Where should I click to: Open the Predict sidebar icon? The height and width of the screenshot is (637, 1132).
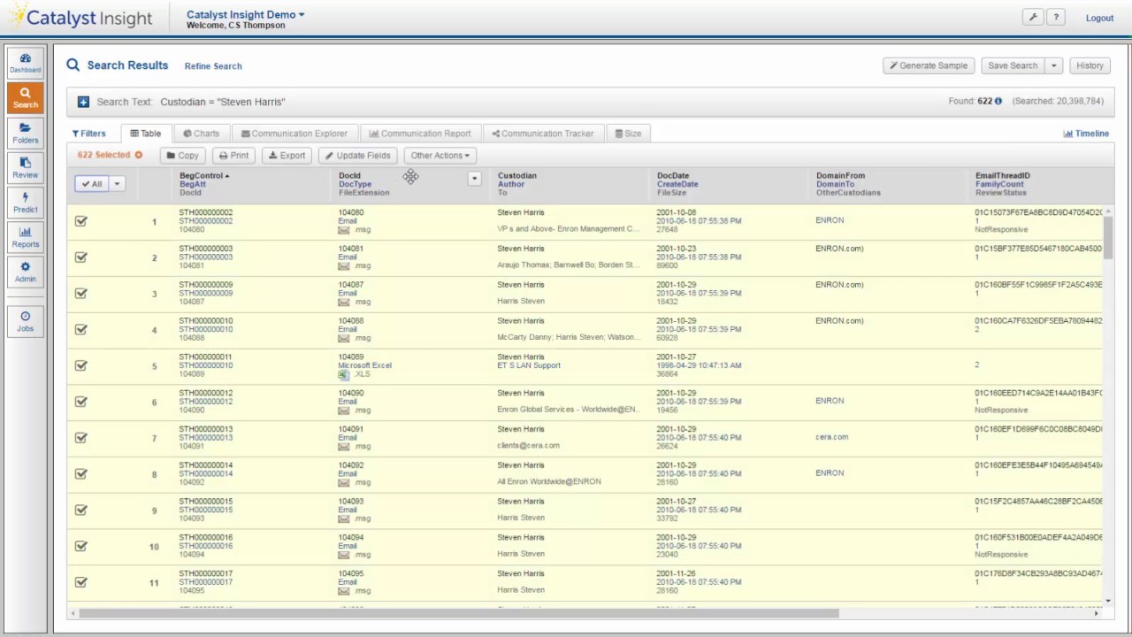25,202
